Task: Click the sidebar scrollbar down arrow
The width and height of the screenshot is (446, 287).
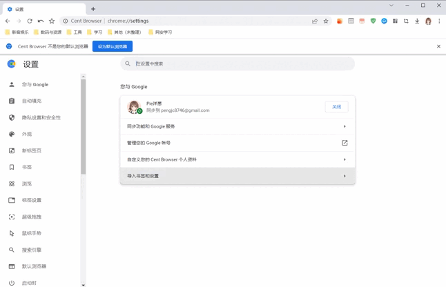Action: tap(83, 284)
